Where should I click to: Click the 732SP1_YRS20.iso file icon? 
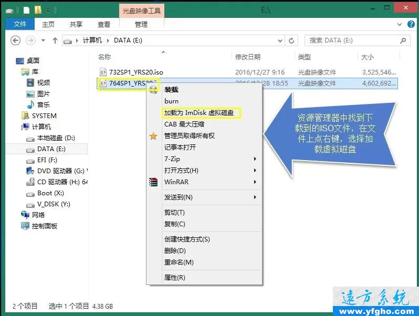click(103, 72)
